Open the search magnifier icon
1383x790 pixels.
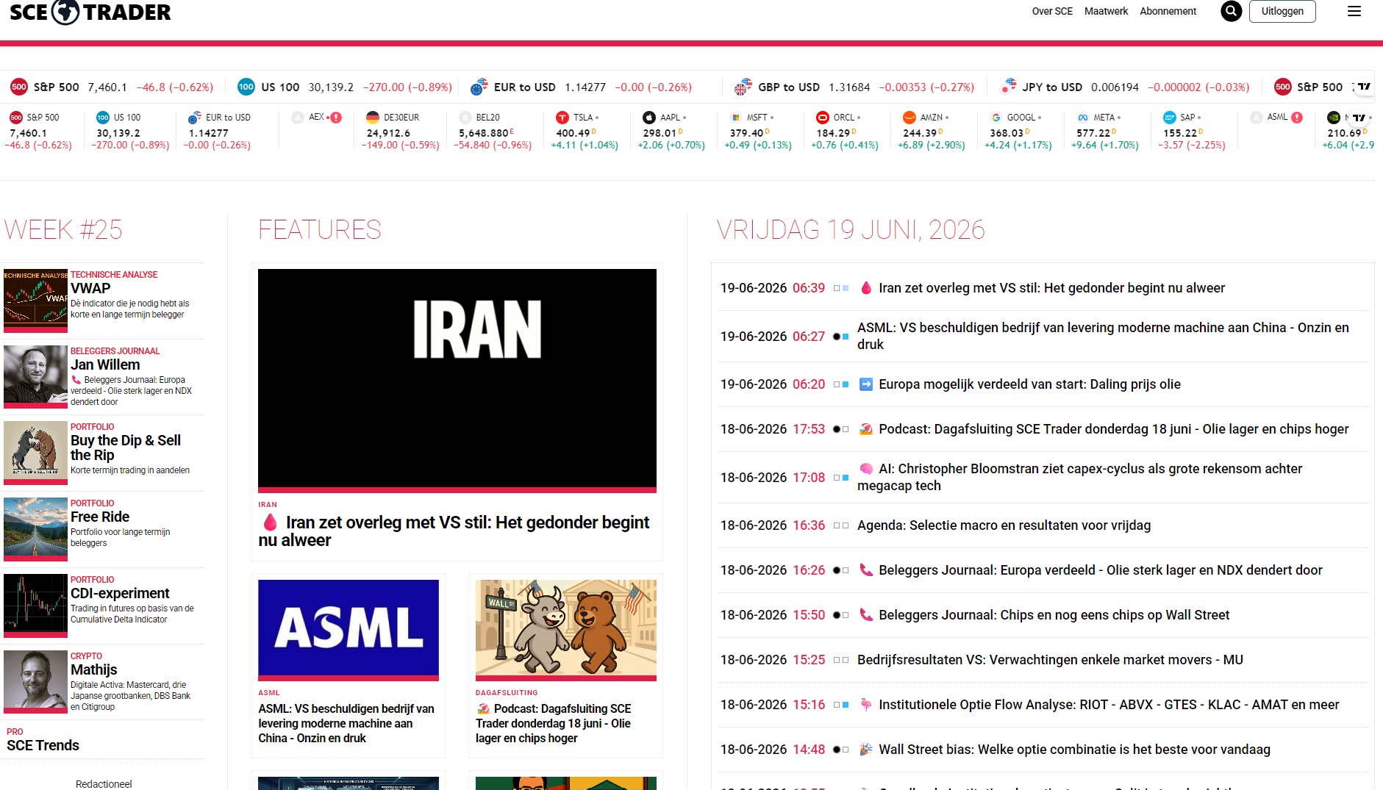(x=1232, y=11)
